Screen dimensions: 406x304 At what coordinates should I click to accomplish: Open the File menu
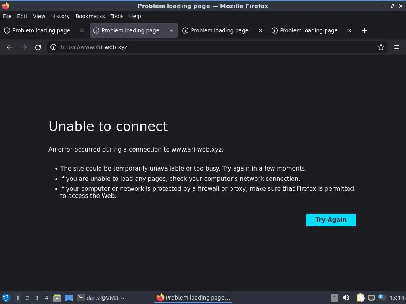(7, 16)
